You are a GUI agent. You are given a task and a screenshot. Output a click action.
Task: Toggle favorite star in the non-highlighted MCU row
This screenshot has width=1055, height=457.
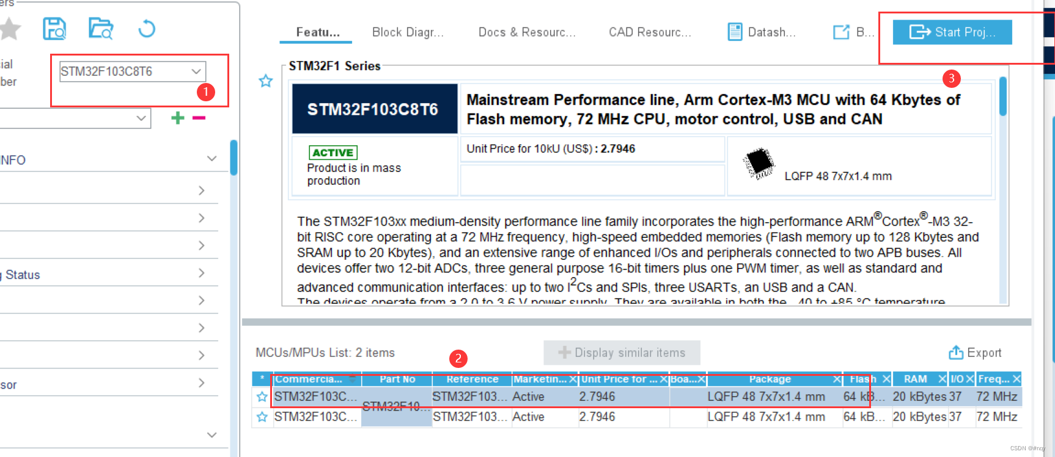(262, 417)
